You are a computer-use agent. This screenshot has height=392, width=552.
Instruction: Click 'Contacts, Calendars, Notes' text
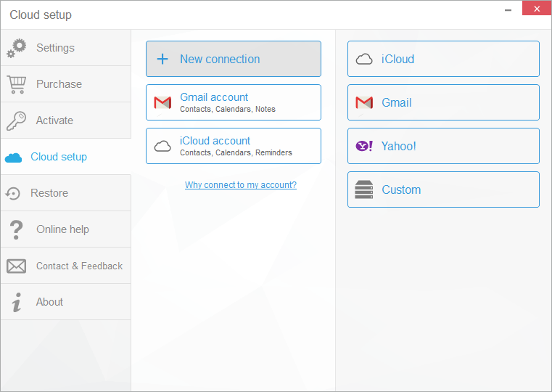pos(228,109)
